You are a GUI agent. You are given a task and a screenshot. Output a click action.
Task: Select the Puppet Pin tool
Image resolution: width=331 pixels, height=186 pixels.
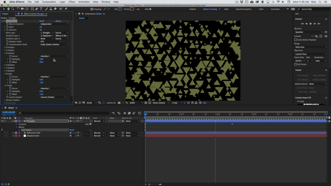[x=66, y=9]
